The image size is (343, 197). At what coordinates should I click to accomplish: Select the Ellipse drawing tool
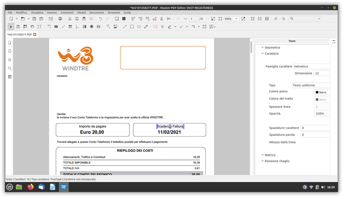pos(139,26)
